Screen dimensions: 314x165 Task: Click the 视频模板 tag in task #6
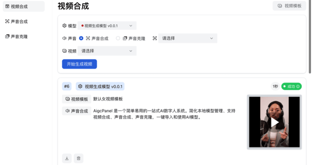tap(77, 99)
